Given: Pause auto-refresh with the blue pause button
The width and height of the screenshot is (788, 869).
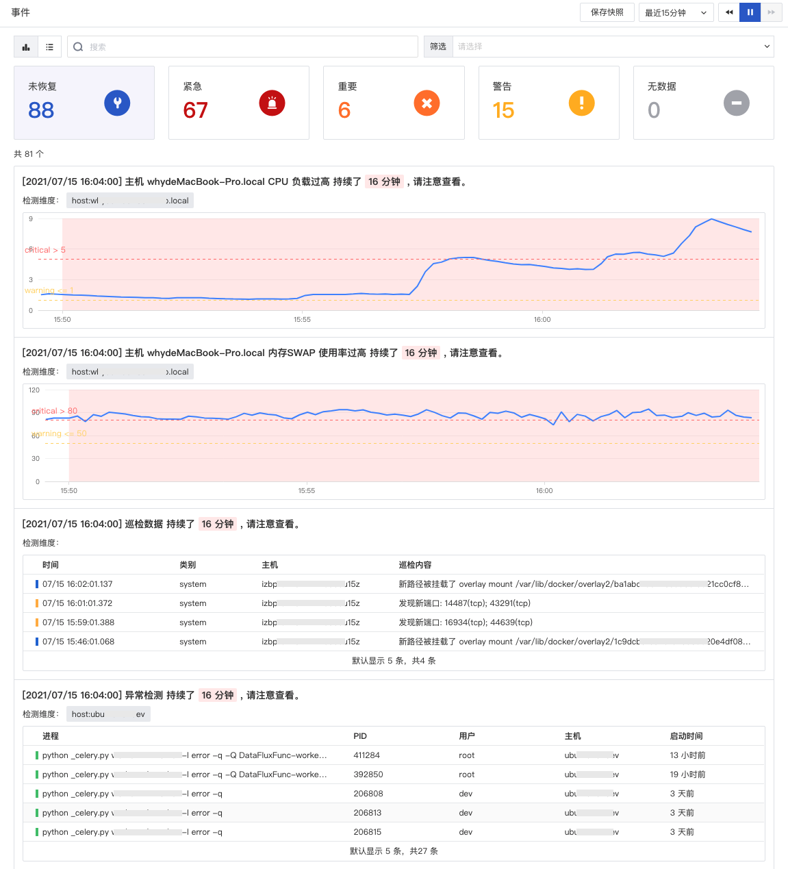Looking at the screenshot, I should pyautogui.click(x=750, y=12).
